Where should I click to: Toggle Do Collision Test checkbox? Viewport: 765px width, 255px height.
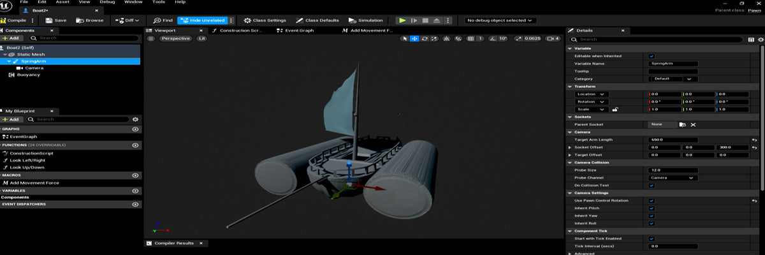[651, 186]
